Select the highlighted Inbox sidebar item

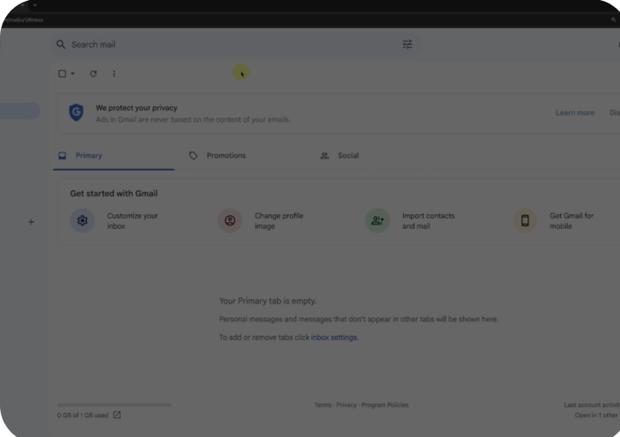coord(20,111)
